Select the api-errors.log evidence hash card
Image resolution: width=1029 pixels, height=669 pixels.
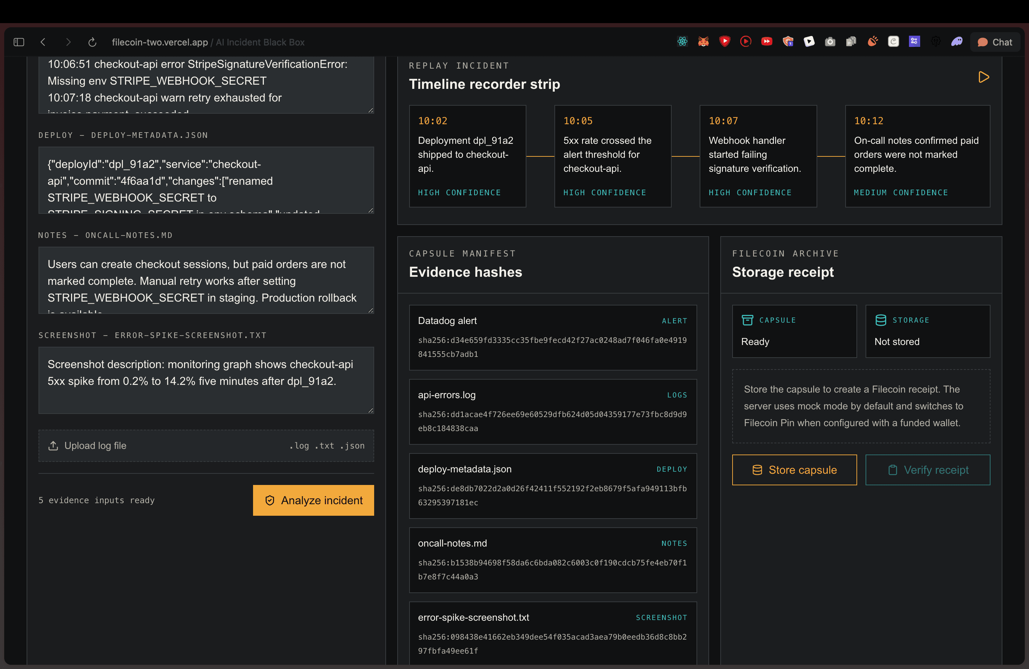click(x=553, y=412)
